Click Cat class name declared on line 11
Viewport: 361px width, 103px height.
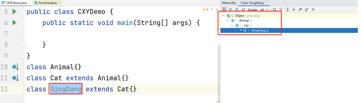click(56, 78)
